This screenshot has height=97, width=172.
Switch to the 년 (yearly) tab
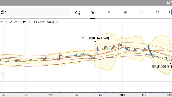pyautogui.click(x=157, y=12)
